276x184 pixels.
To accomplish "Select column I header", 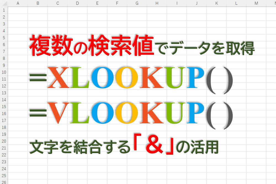I will [x=177, y=3].
